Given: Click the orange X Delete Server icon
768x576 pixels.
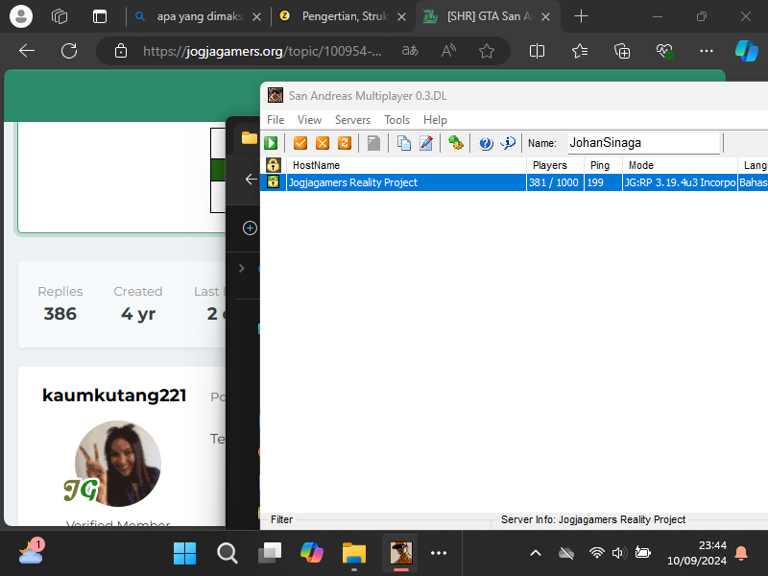Looking at the screenshot, I should pyautogui.click(x=323, y=143).
